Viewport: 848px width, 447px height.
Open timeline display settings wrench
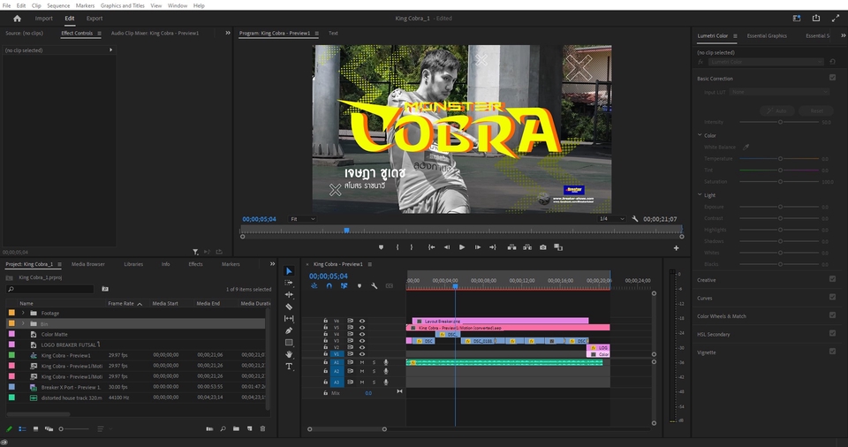tap(375, 285)
